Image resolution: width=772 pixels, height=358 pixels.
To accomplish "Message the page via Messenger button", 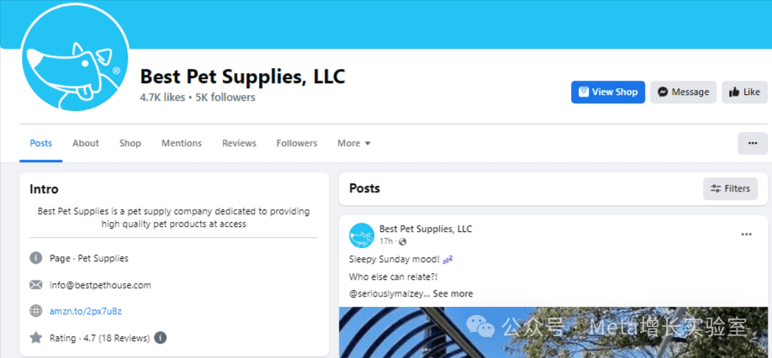I will pos(683,92).
